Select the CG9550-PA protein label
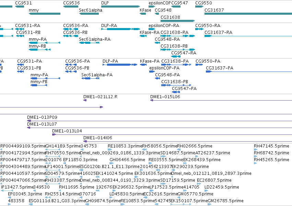 (208, 61)
